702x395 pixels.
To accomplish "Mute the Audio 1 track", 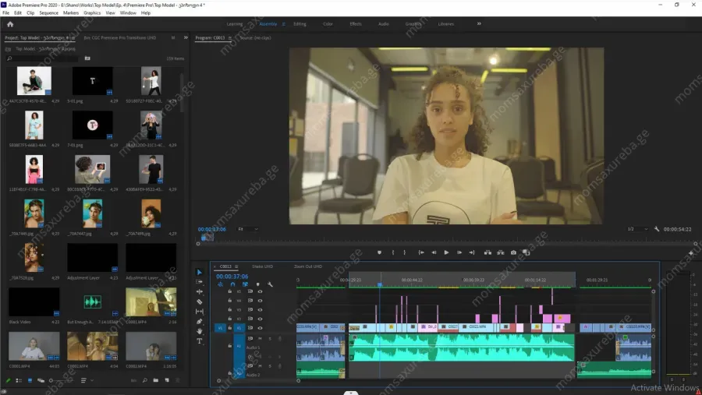I will [x=261, y=338].
